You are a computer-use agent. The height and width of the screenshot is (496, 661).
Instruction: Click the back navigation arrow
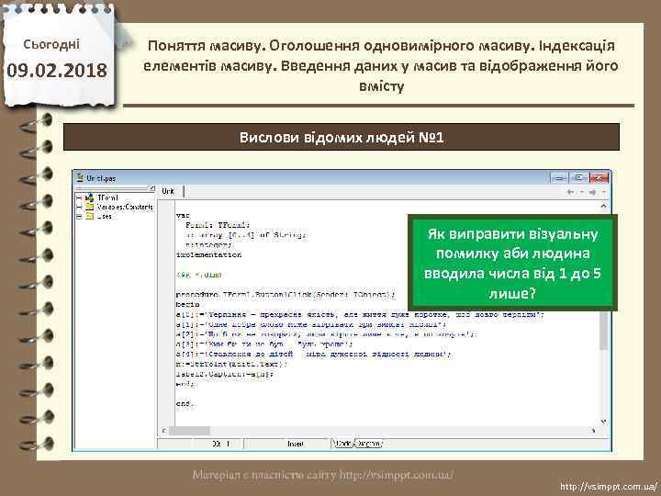coord(570,192)
